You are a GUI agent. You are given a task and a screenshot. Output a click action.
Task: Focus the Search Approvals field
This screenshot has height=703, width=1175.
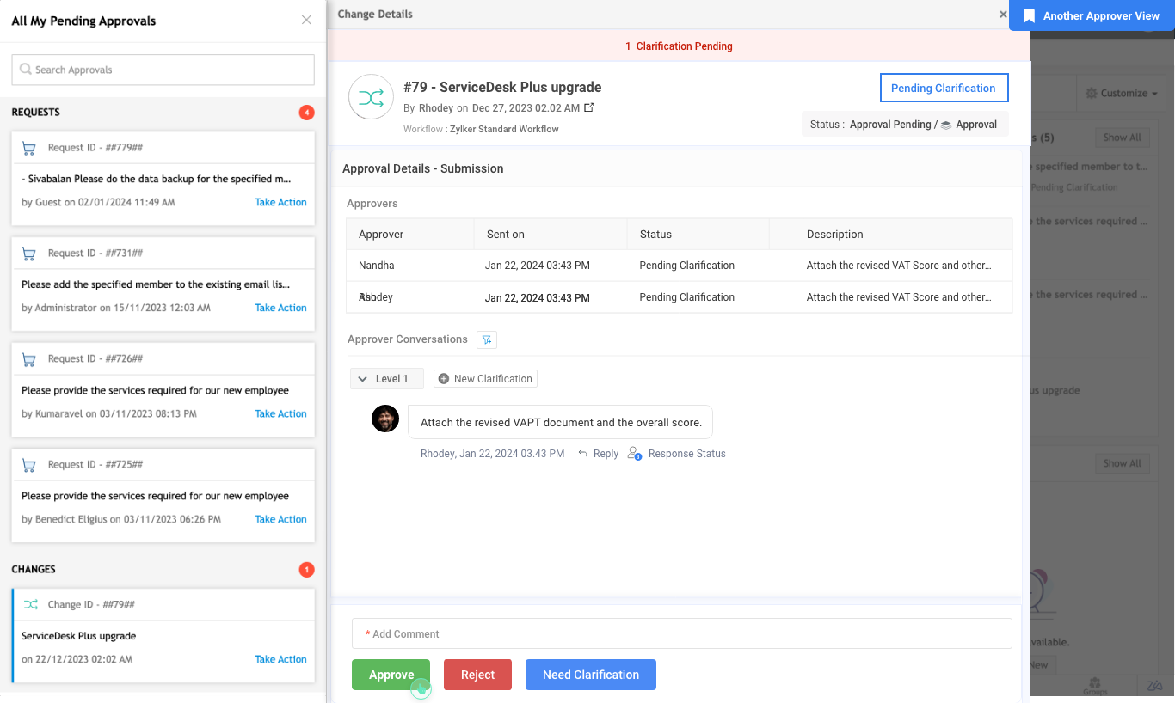coord(163,70)
